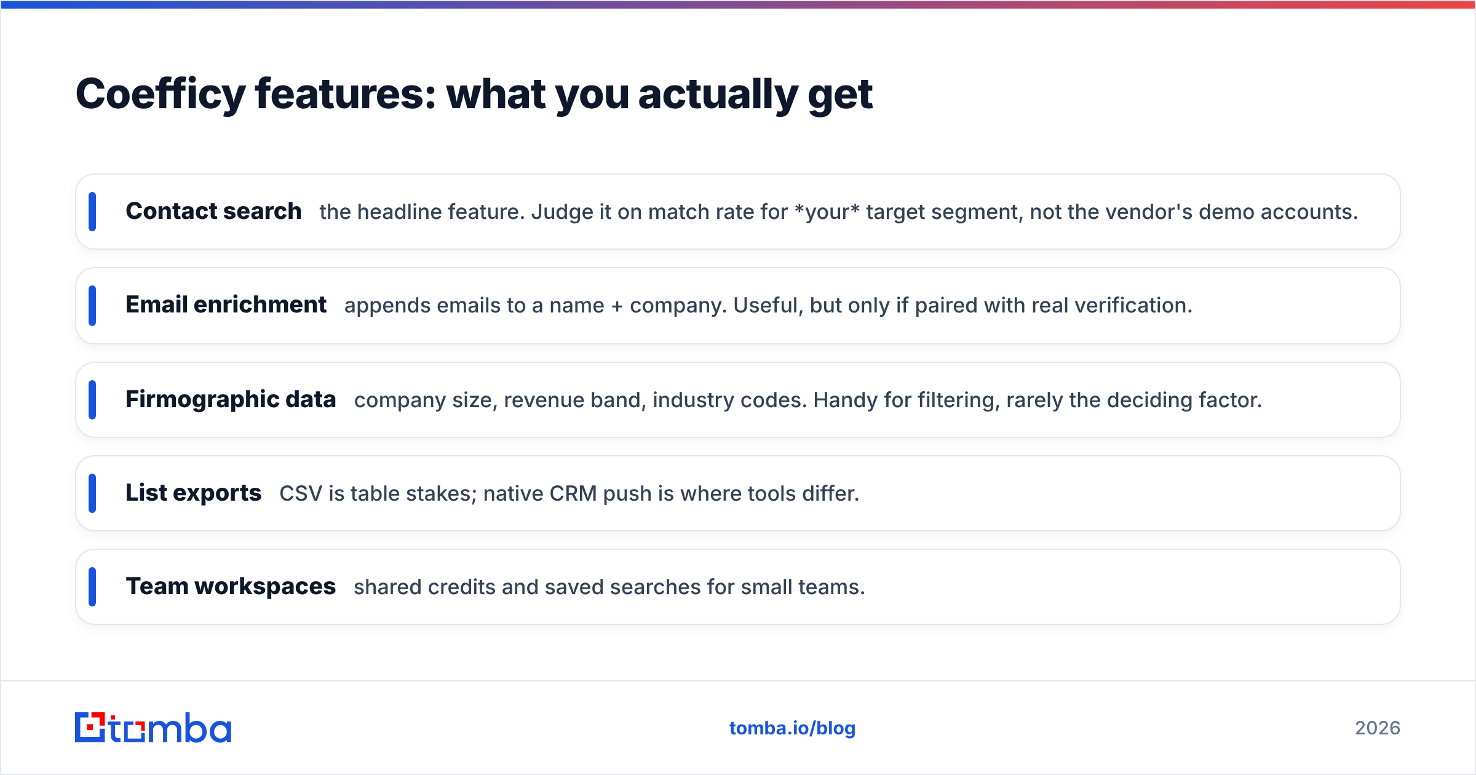
Task: Click the Contact search card
Action: [738, 212]
